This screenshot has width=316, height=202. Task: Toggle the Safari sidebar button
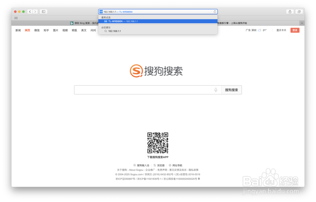(44, 12)
